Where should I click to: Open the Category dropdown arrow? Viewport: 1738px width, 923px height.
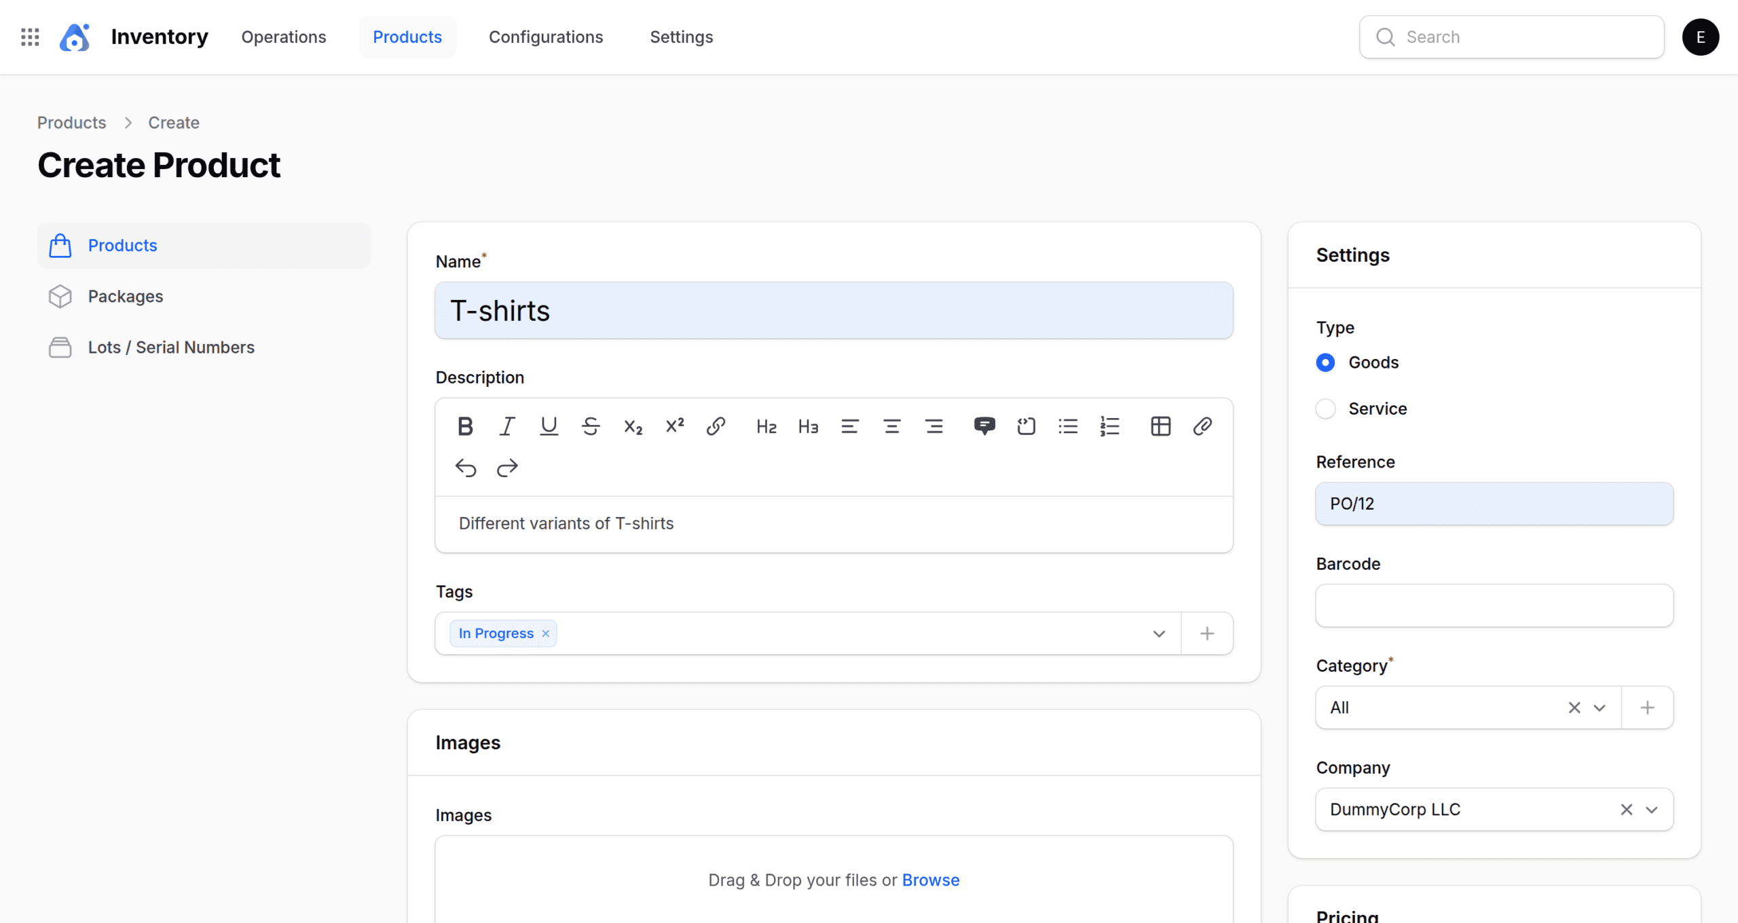(x=1600, y=708)
